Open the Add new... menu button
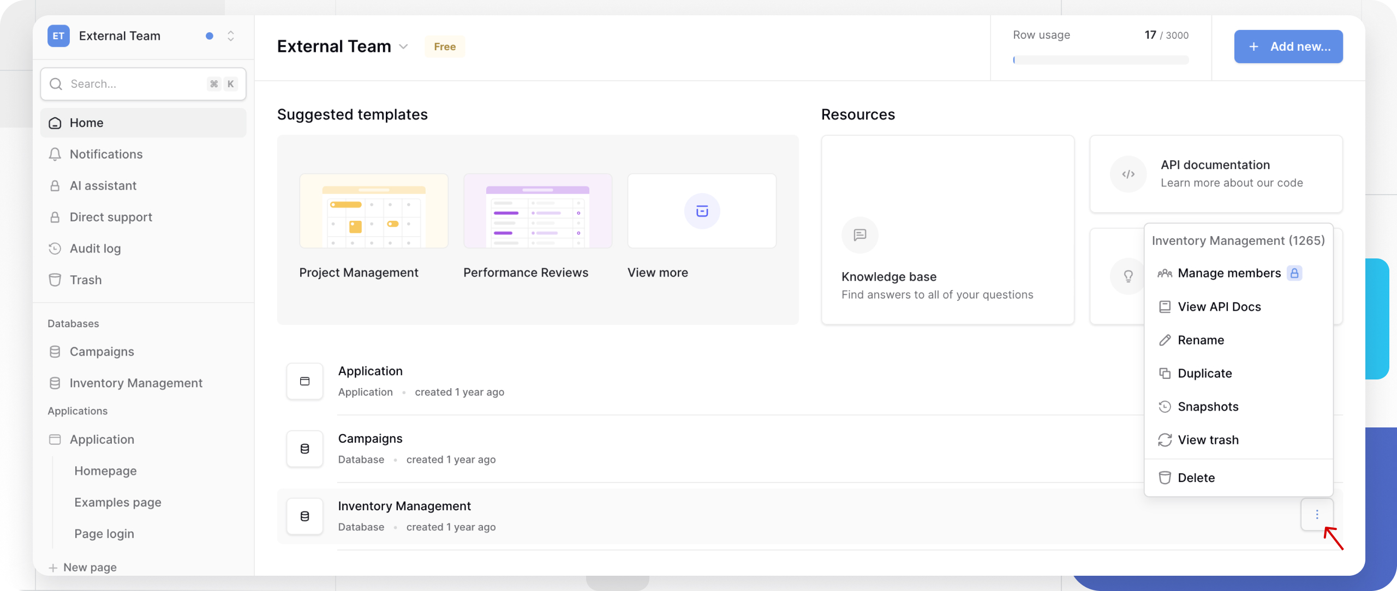This screenshot has height=591, width=1397. tap(1288, 47)
